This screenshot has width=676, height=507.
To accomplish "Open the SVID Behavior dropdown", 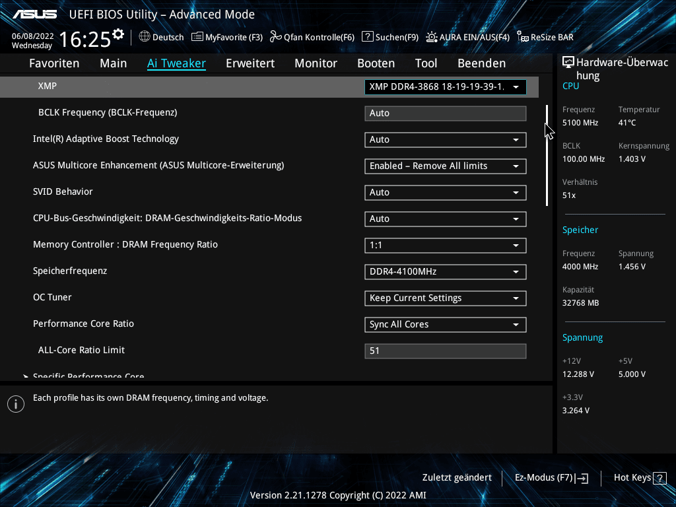I will [446, 192].
